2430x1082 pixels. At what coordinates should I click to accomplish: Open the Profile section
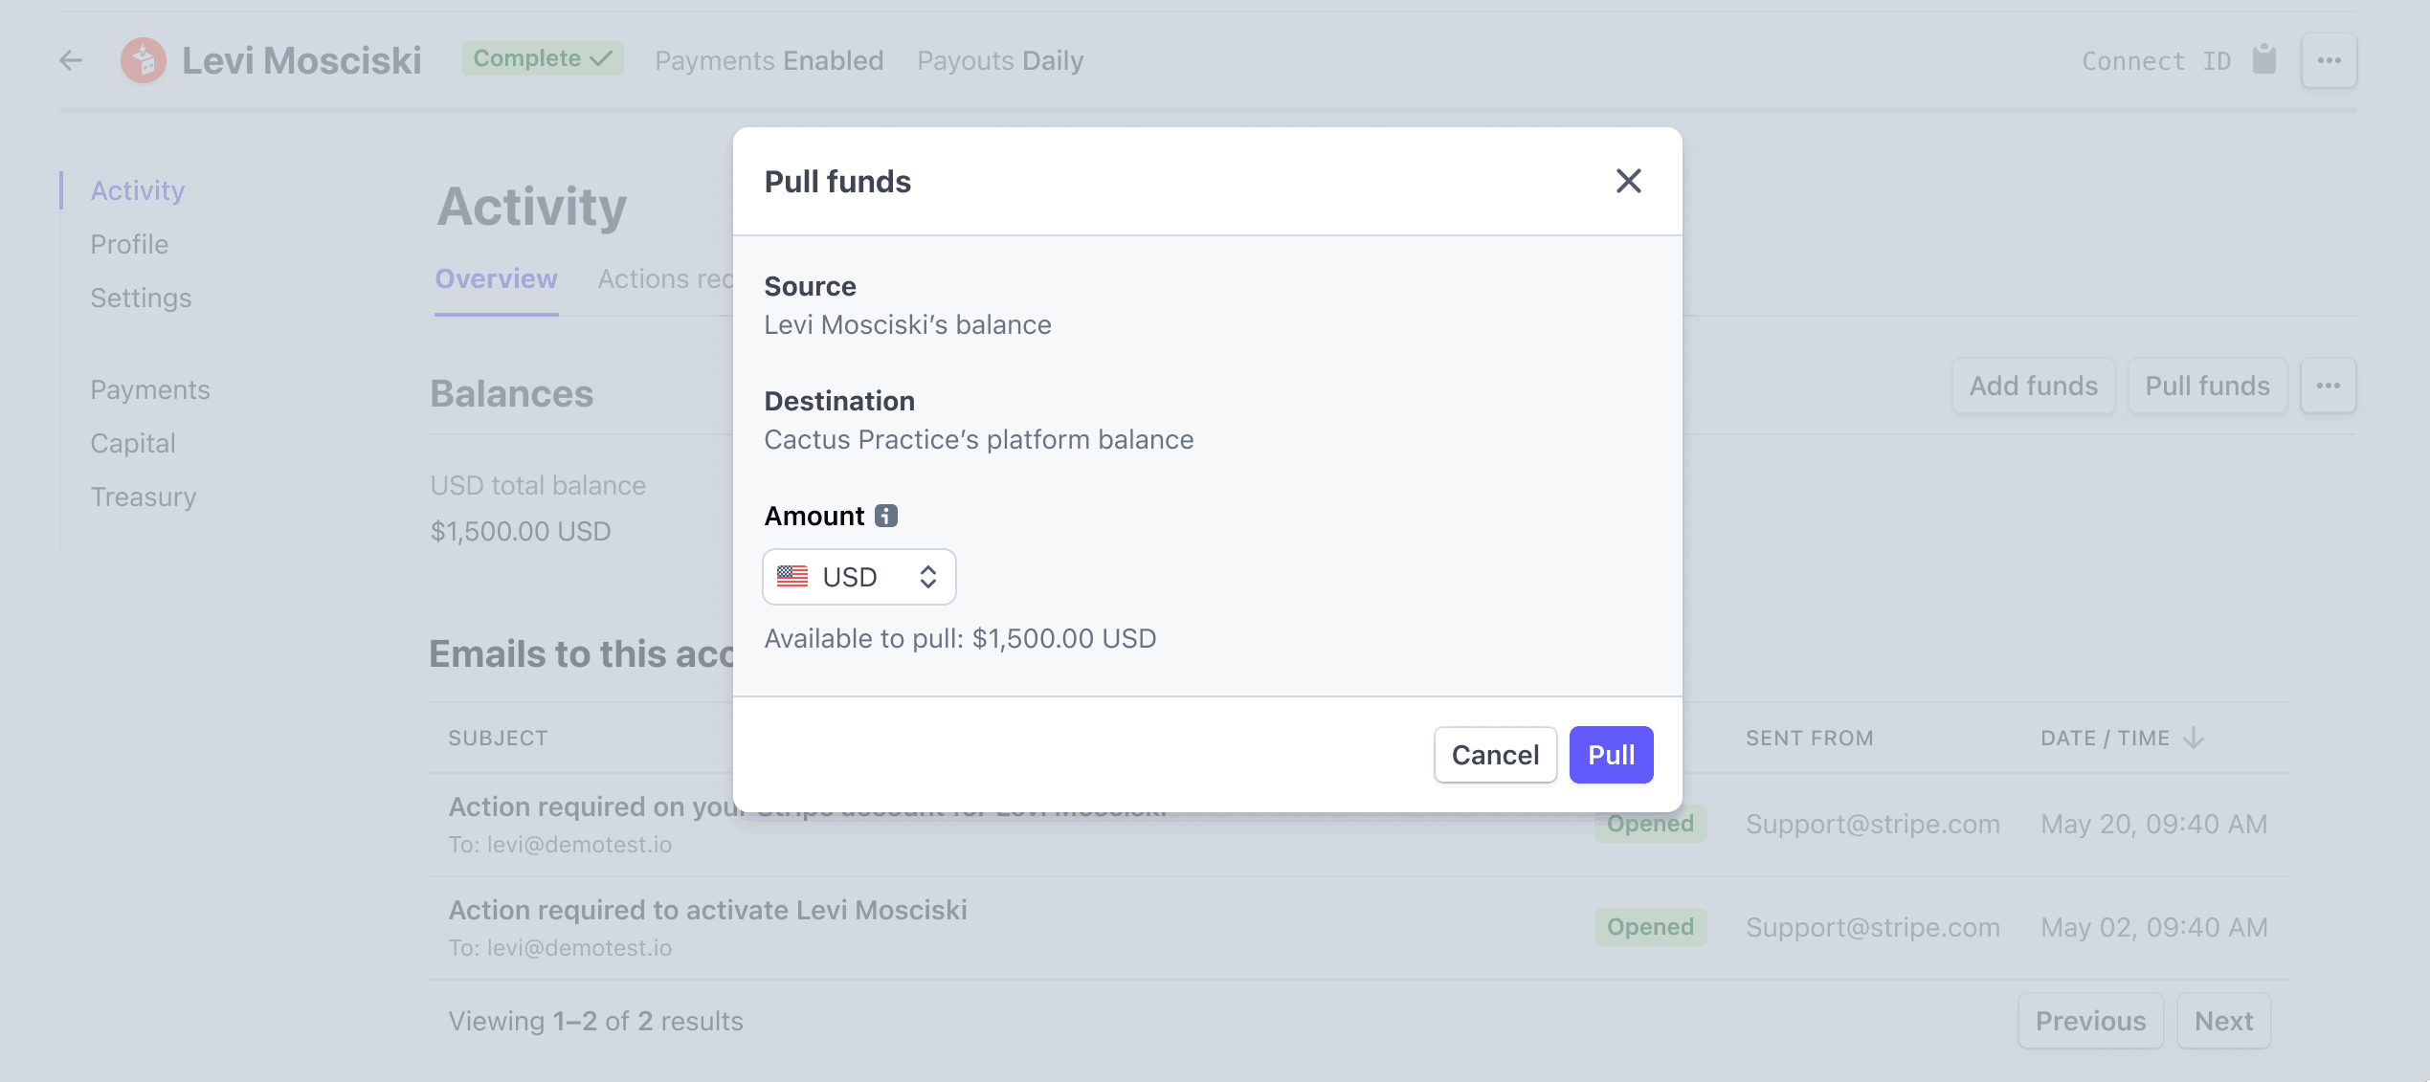128,243
